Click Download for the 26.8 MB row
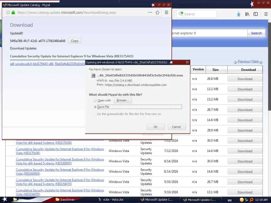271x203 pixels. point(245,79)
